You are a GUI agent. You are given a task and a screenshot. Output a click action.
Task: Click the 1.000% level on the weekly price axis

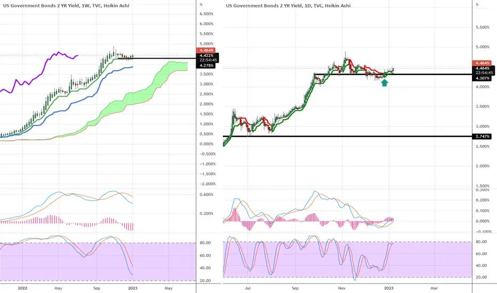(x=206, y=124)
